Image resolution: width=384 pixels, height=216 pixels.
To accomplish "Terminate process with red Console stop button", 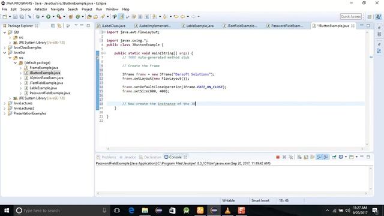I will (x=278, y=157).
